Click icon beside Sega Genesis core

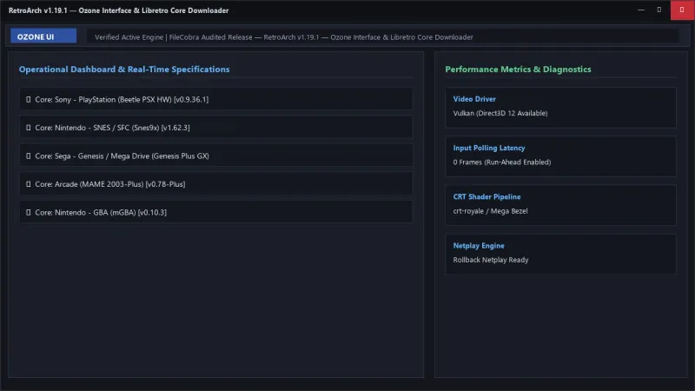pos(29,156)
